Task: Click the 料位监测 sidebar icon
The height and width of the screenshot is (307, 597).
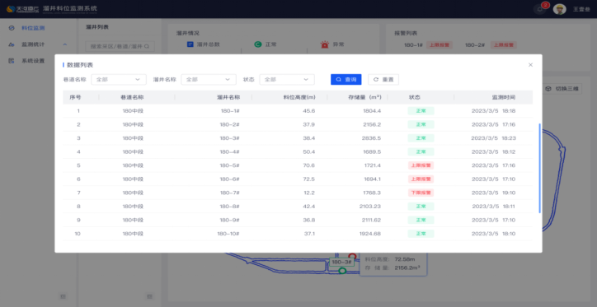Action: [11, 28]
